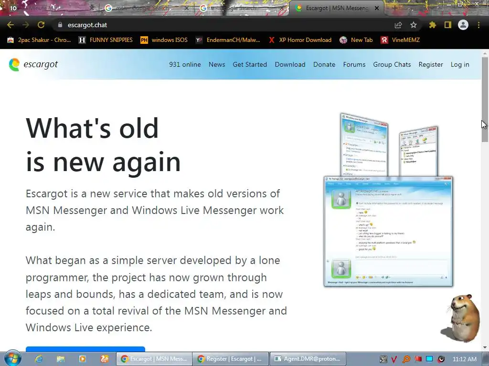Close the Escargot browser tab
Screen dimensions: 489x366
click(377, 9)
